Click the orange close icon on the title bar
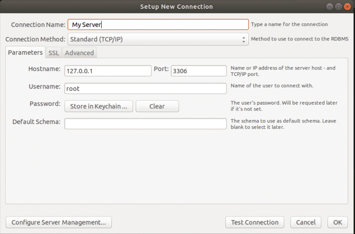The image size is (355, 234). [348, 6]
